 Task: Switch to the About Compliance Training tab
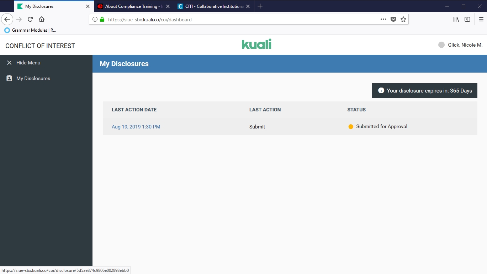[131, 6]
